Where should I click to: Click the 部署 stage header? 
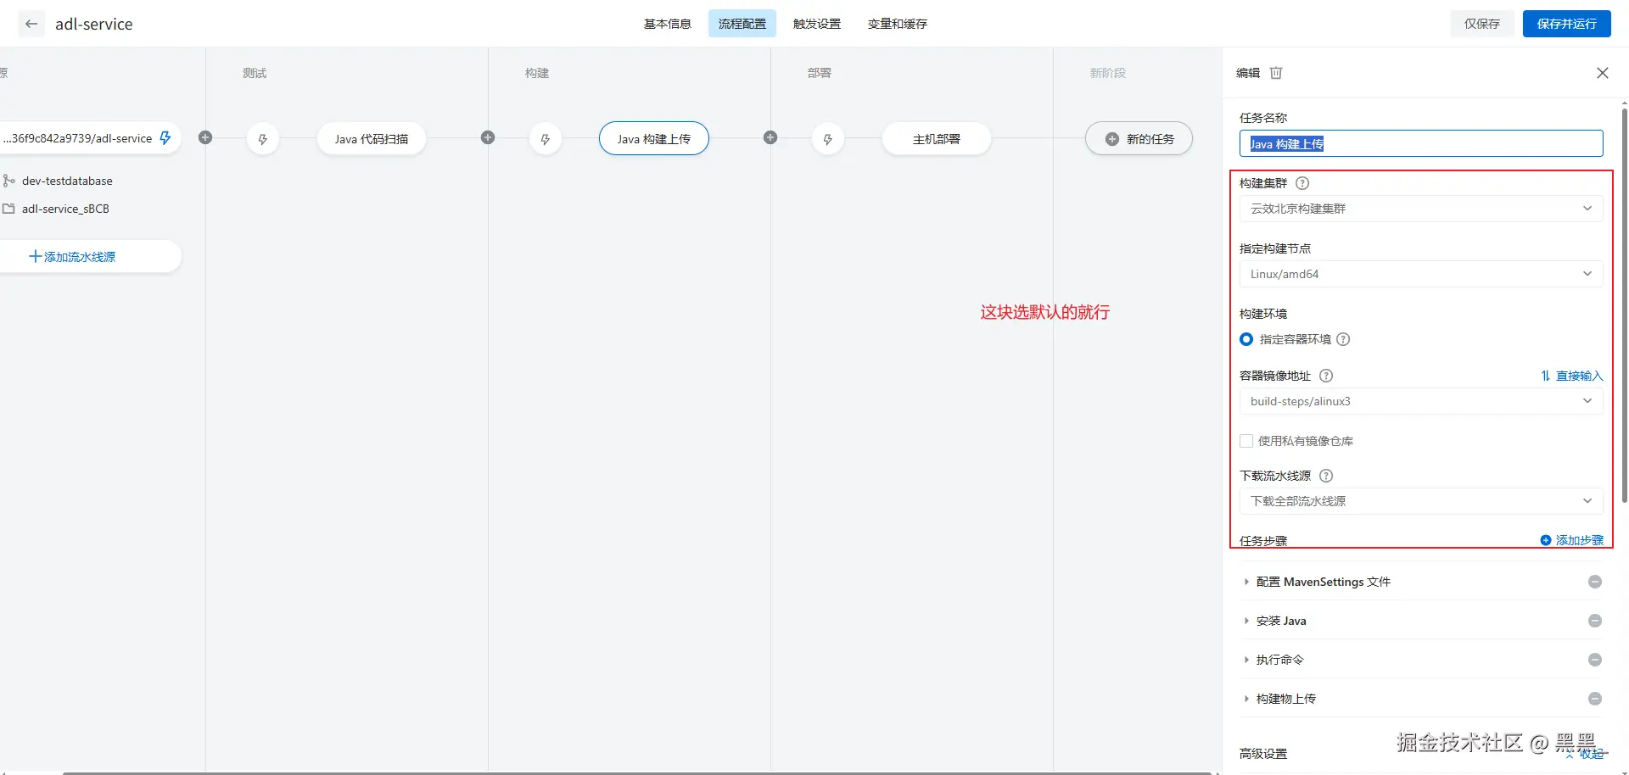tap(820, 73)
